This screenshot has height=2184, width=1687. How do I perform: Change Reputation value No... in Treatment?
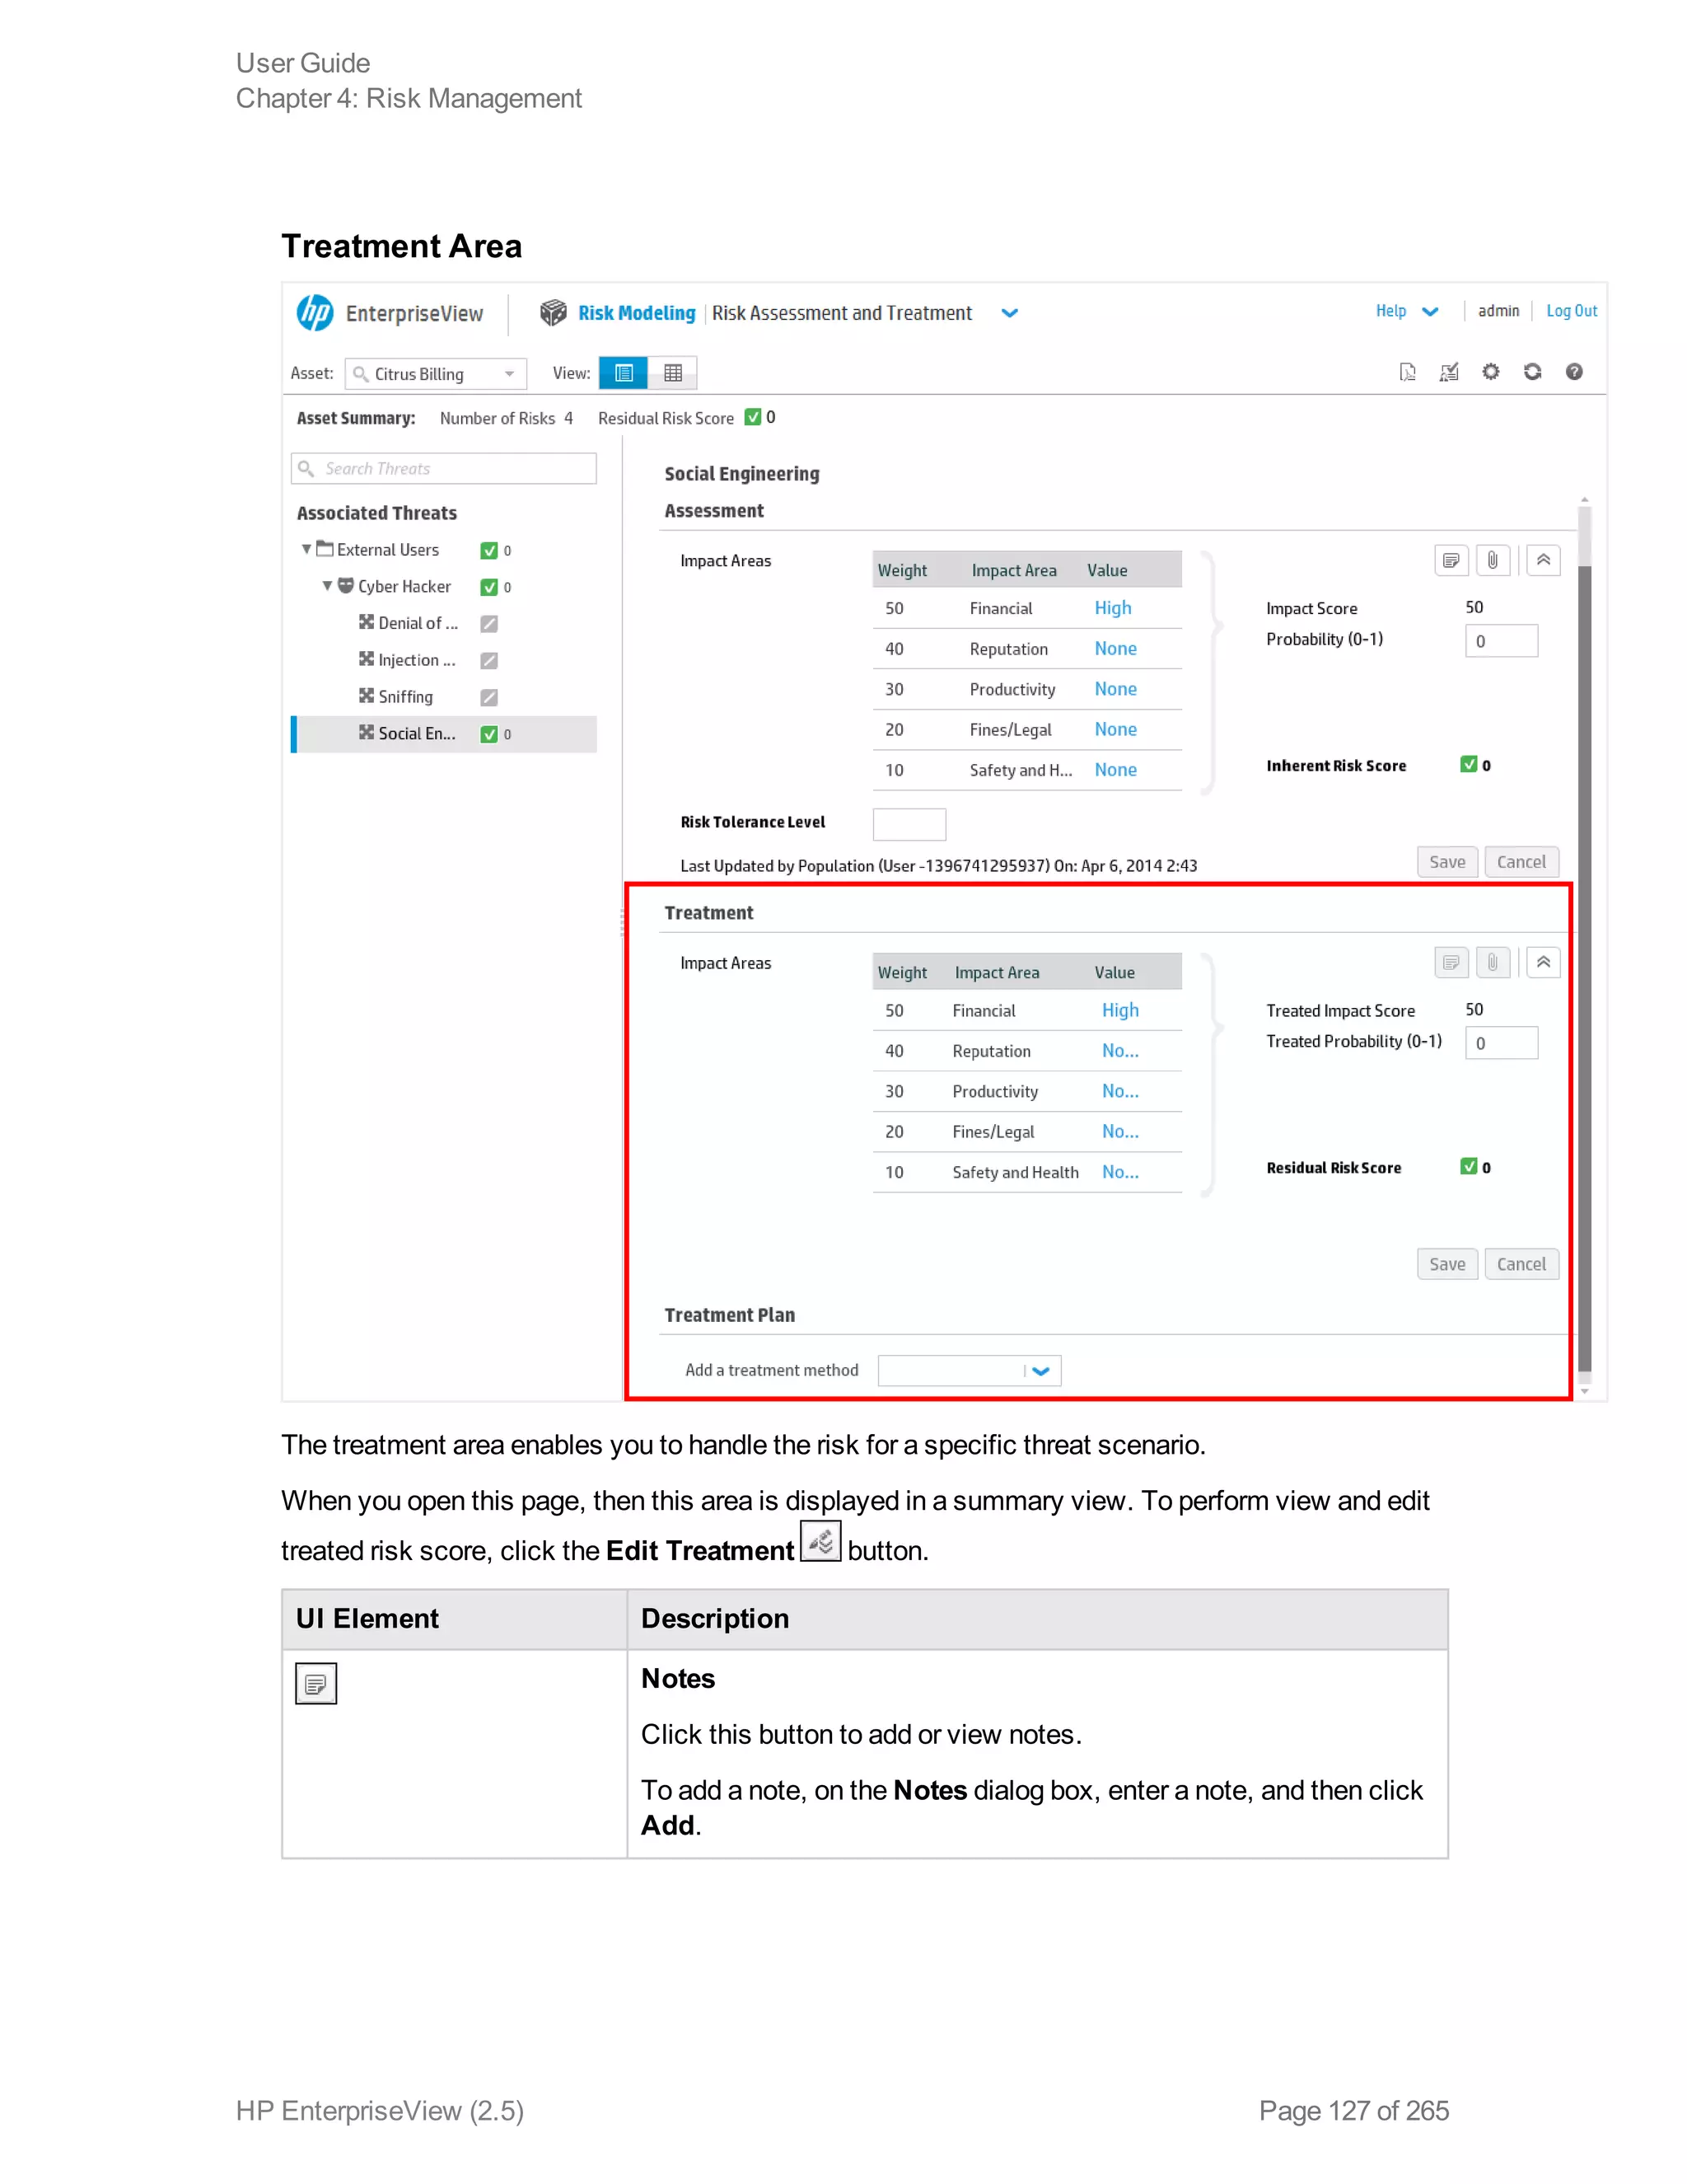(1120, 1050)
